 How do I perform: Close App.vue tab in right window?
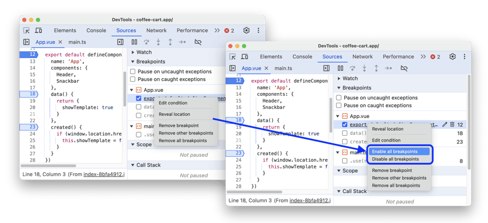point(266,68)
